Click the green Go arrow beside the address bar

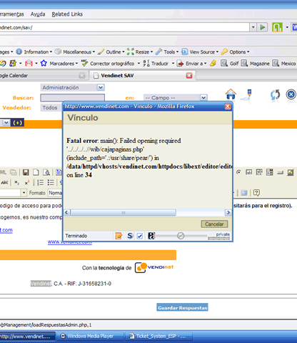pos(263,27)
